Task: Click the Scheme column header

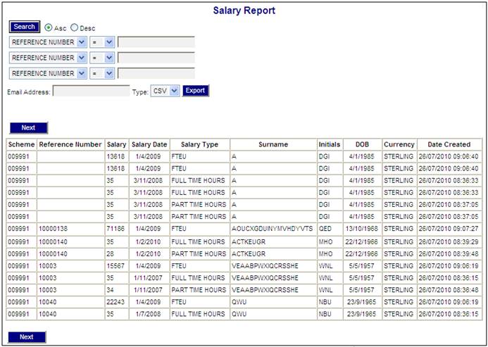Action: pos(21,145)
